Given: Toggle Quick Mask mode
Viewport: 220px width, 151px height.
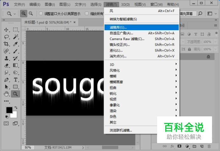Looking at the screenshot, I should coord(6,123).
